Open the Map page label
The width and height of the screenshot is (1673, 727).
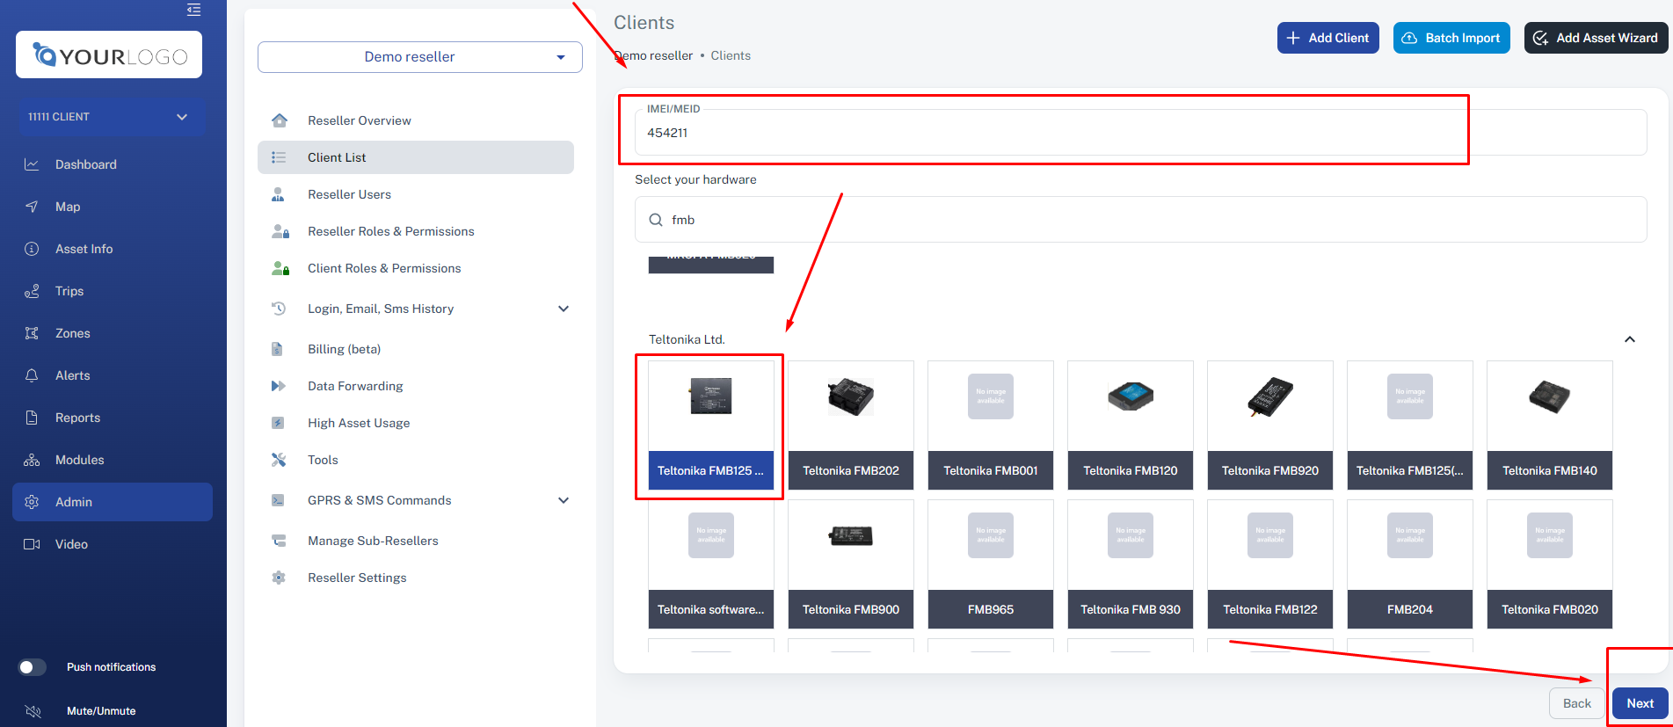coord(68,207)
